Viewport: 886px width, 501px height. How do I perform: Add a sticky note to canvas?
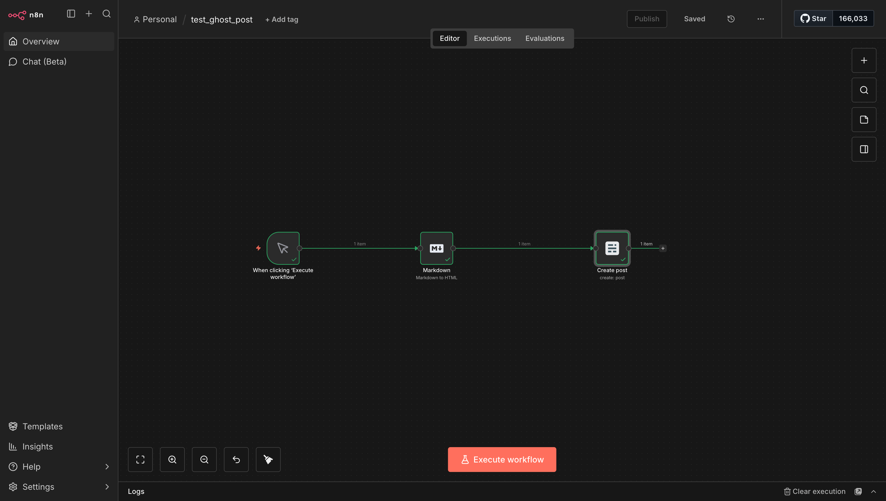click(864, 120)
